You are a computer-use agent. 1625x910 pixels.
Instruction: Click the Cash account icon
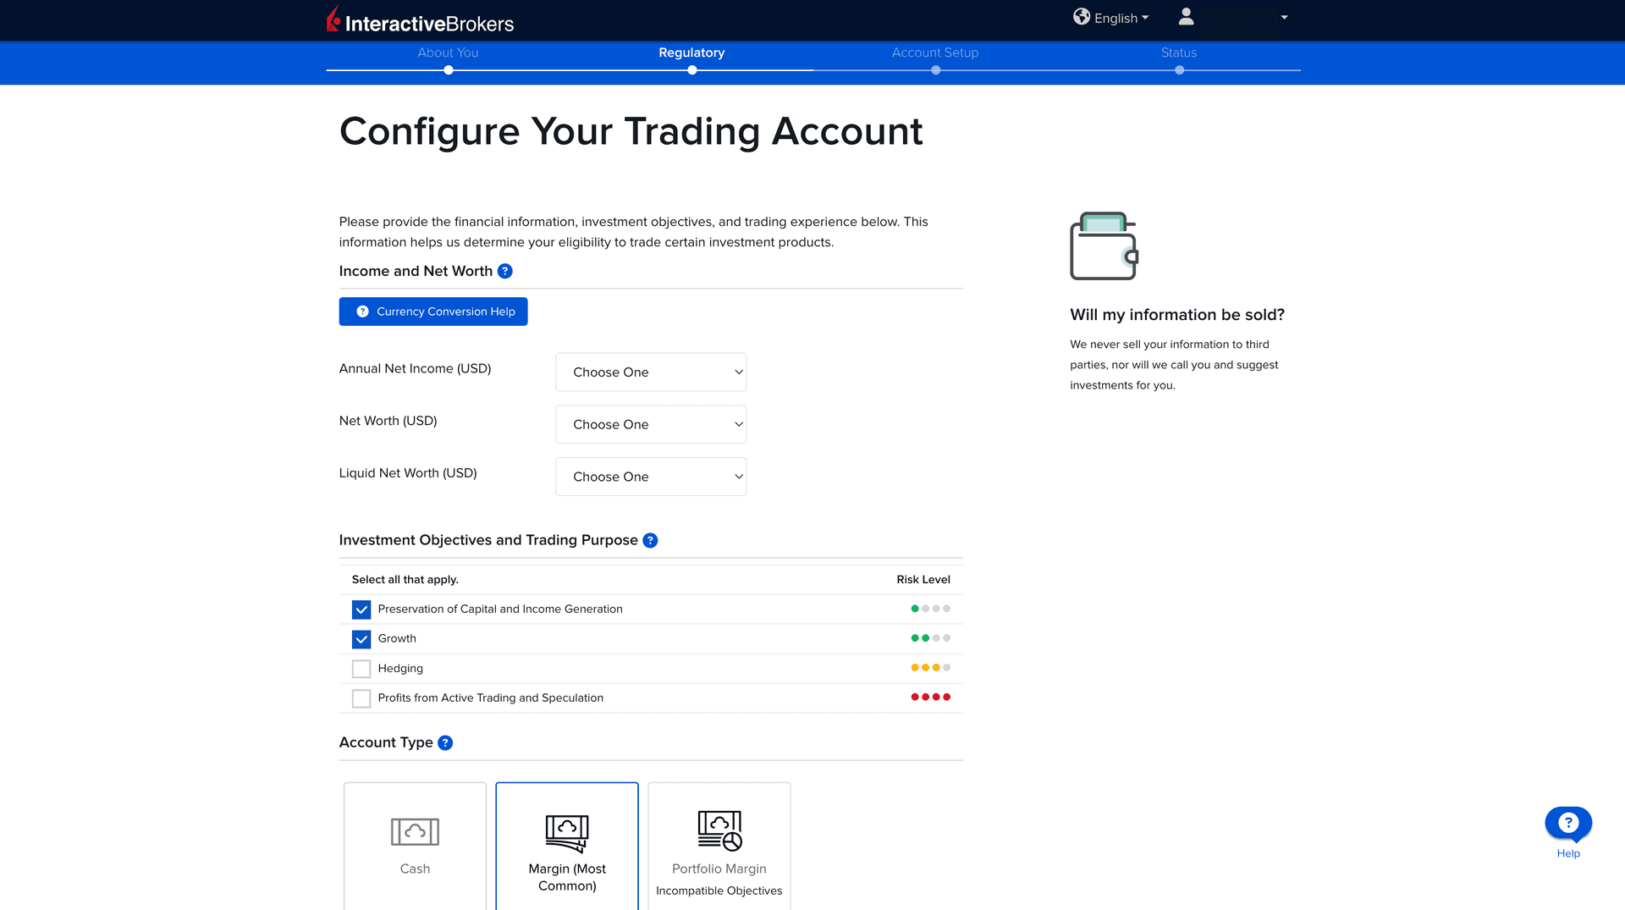[x=415, y=831]
